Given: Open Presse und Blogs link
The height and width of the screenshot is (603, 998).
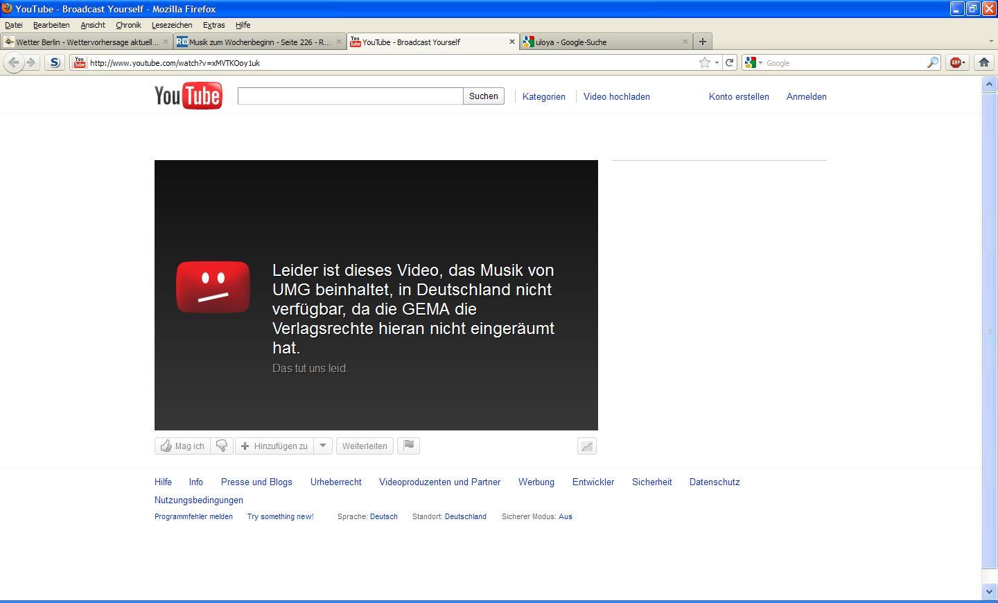Looking at the screenshot, I should [x=256, y=482].
